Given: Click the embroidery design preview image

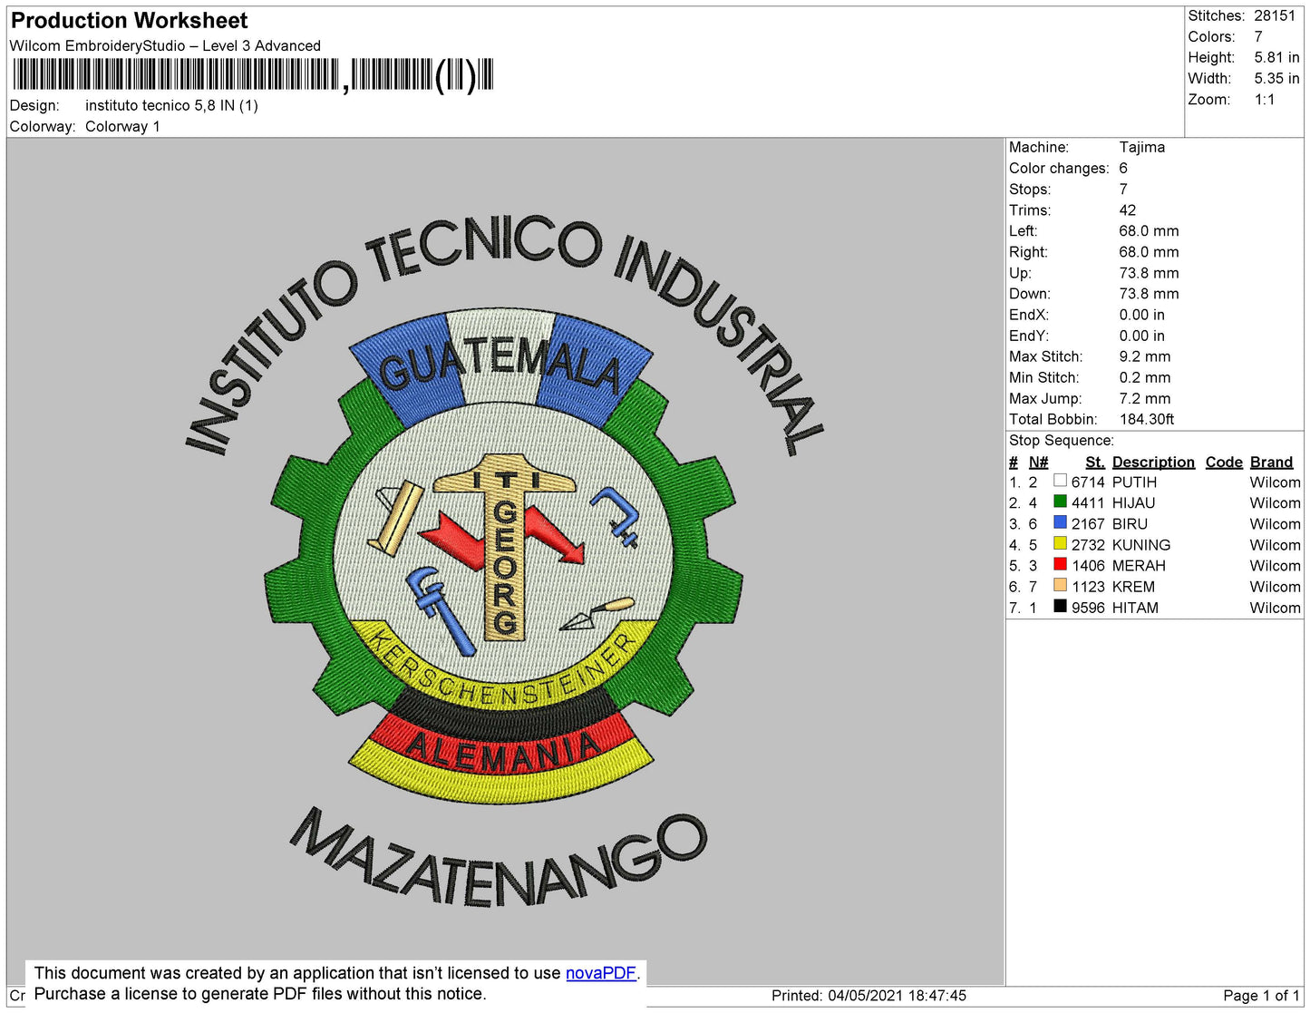Looking at the screenshot, I should pyautogui.click(x=505, y=561).
